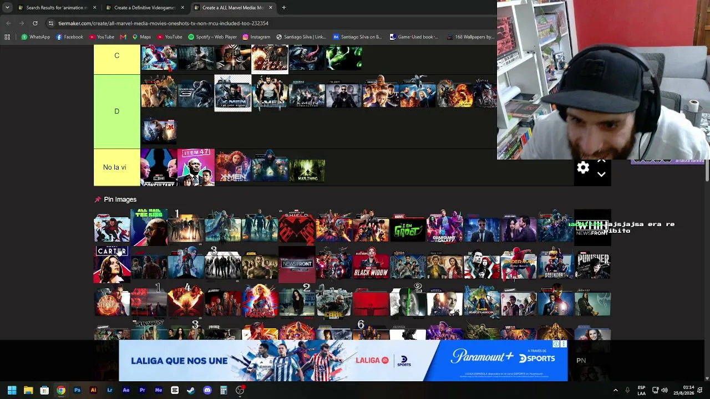Open the Facebook bookmark
Image resolution: width=710 pixels, height=399 pixels.
pos(70,37)
